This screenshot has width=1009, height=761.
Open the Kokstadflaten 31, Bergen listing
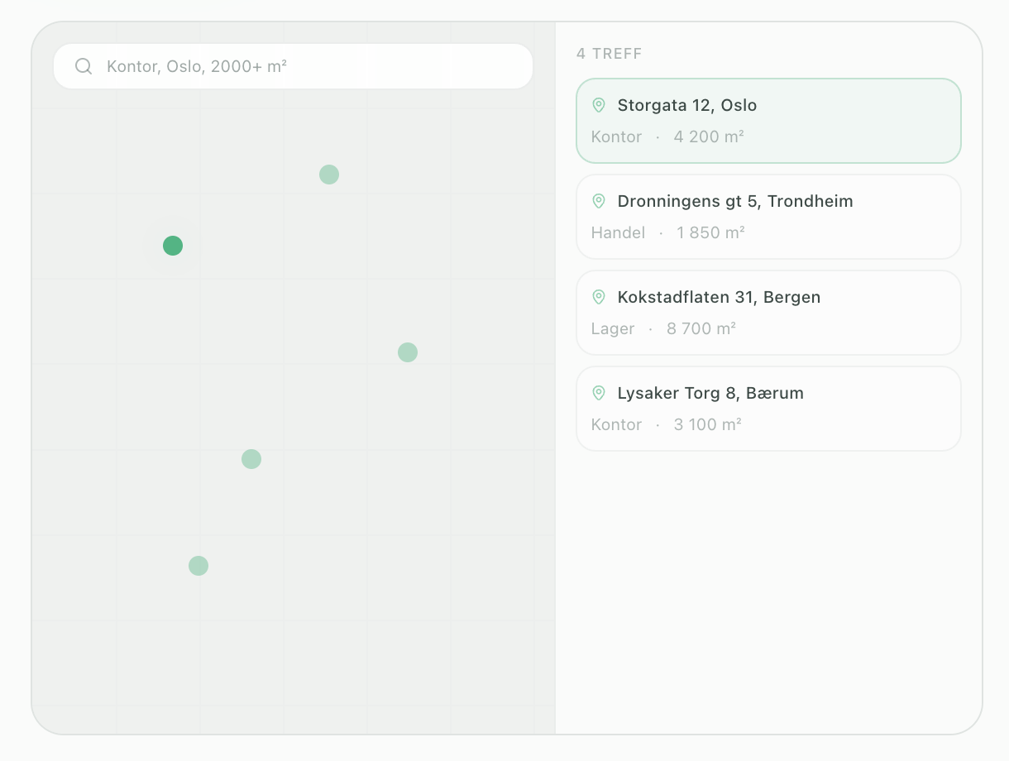coord(768,313)
